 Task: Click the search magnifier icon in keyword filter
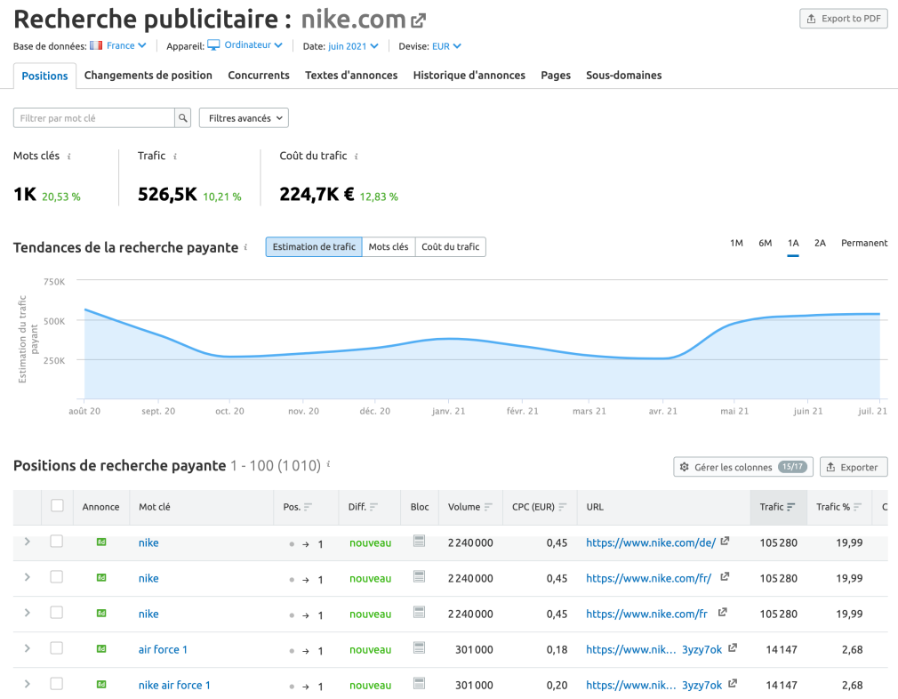(182, 118)
